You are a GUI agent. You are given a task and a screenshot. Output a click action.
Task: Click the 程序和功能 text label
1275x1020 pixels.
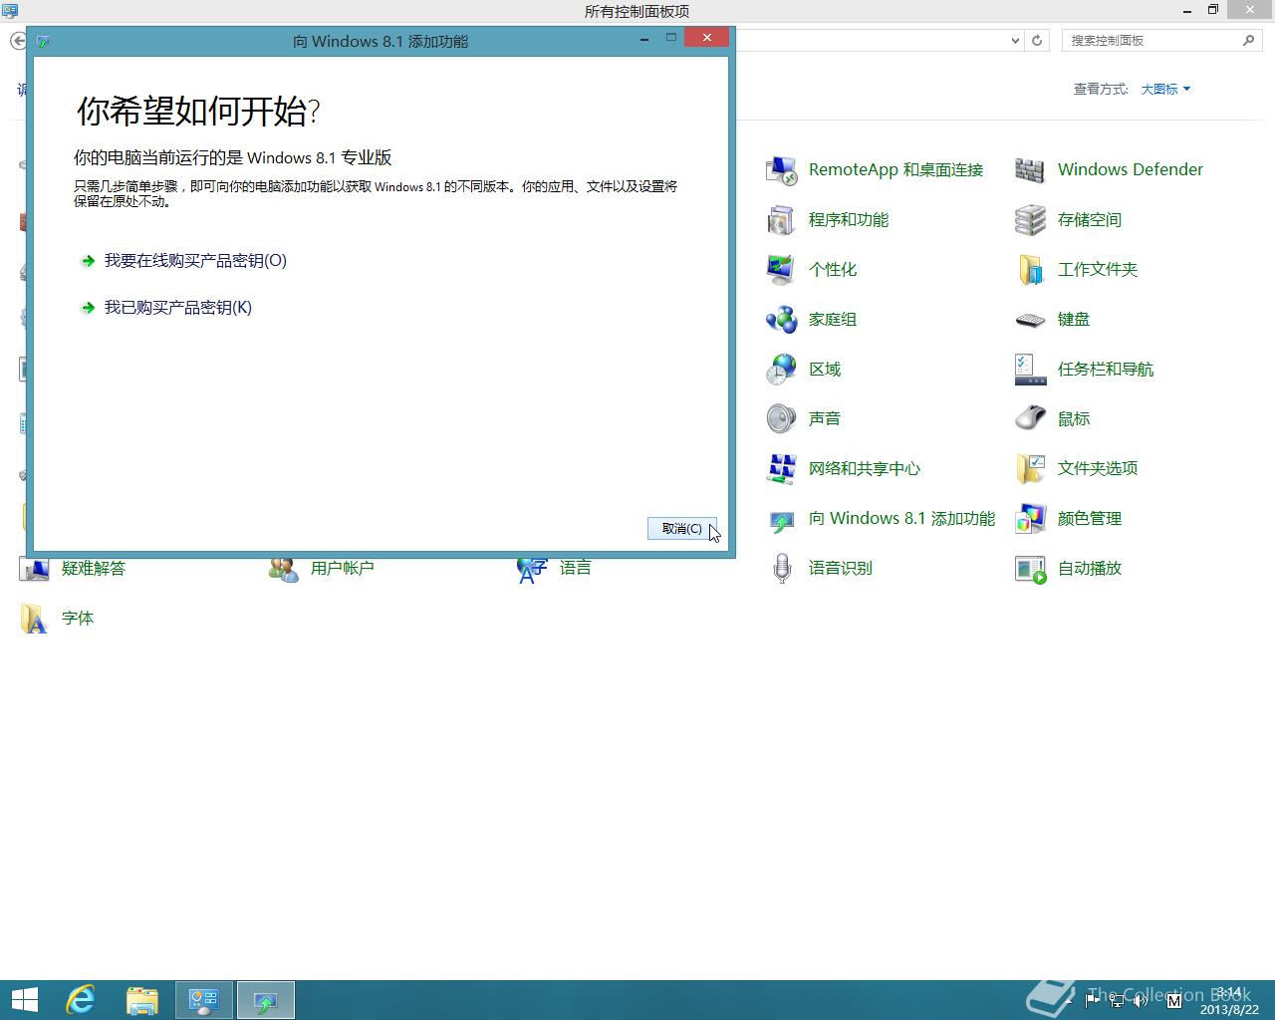849,220
